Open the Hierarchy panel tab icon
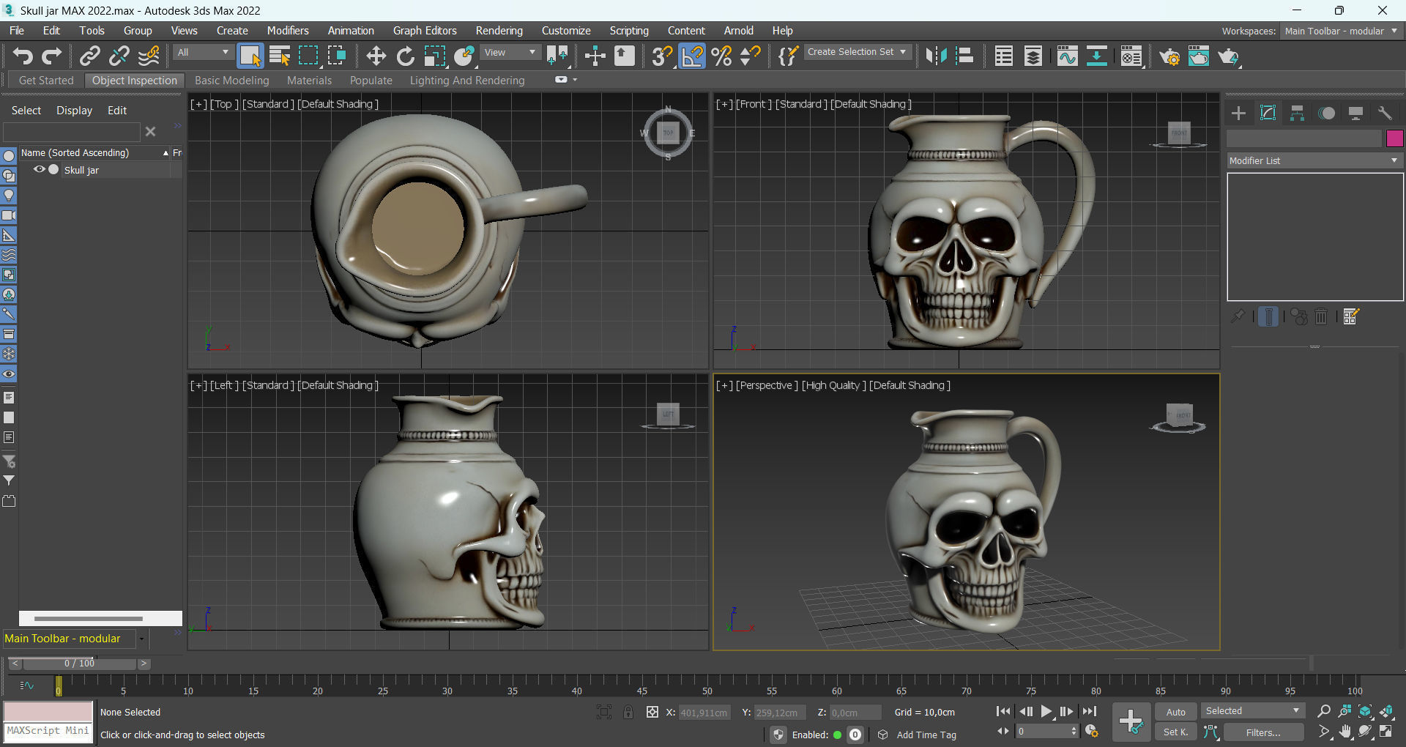This screenshot has width=1406, height=747. [1297, 113]
